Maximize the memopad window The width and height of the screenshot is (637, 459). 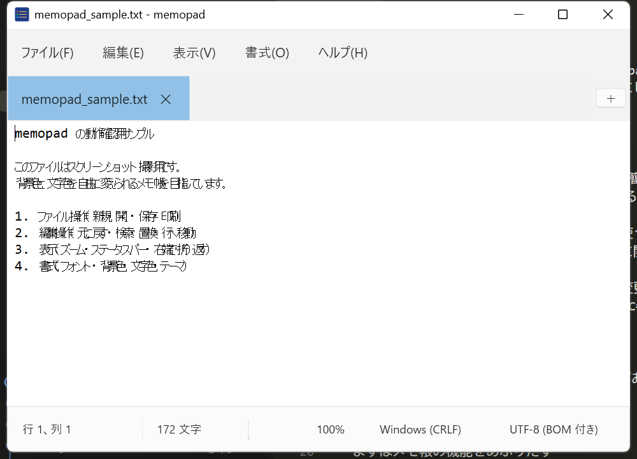click(562, 15)
